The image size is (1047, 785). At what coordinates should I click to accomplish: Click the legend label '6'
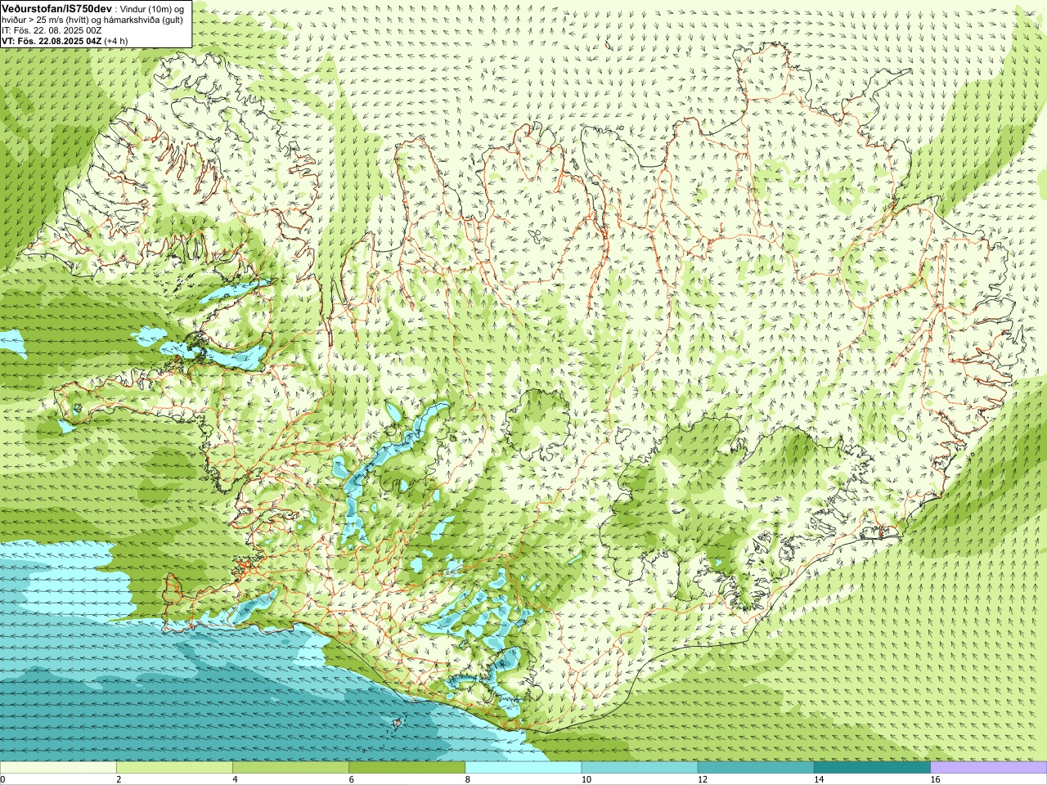pos(351,779)
